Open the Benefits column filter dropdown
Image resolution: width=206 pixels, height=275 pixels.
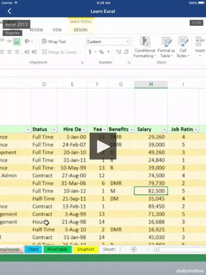pyautogui.click(x=131, y=130)
